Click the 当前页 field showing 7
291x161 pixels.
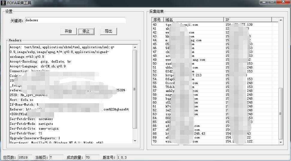click(56, 157)
